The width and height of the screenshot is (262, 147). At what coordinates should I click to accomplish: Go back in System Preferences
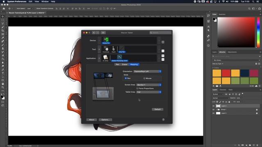(x=94, y=33)
